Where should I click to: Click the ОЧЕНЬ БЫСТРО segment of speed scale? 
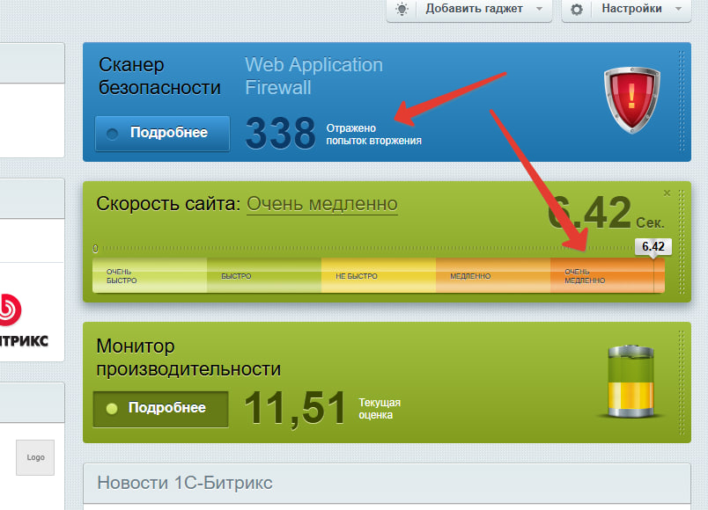(x=149, y=276)
